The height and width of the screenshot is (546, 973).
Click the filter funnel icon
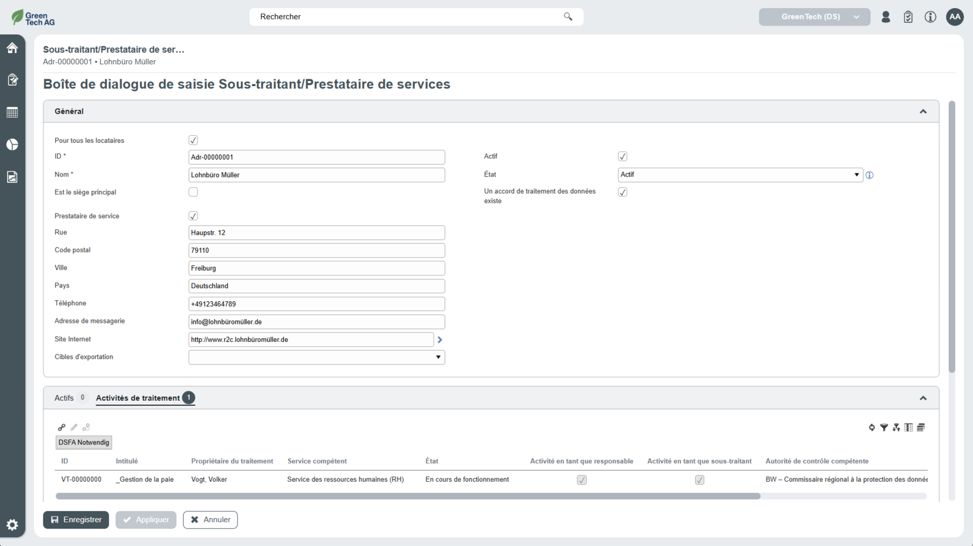click(884, 427)
